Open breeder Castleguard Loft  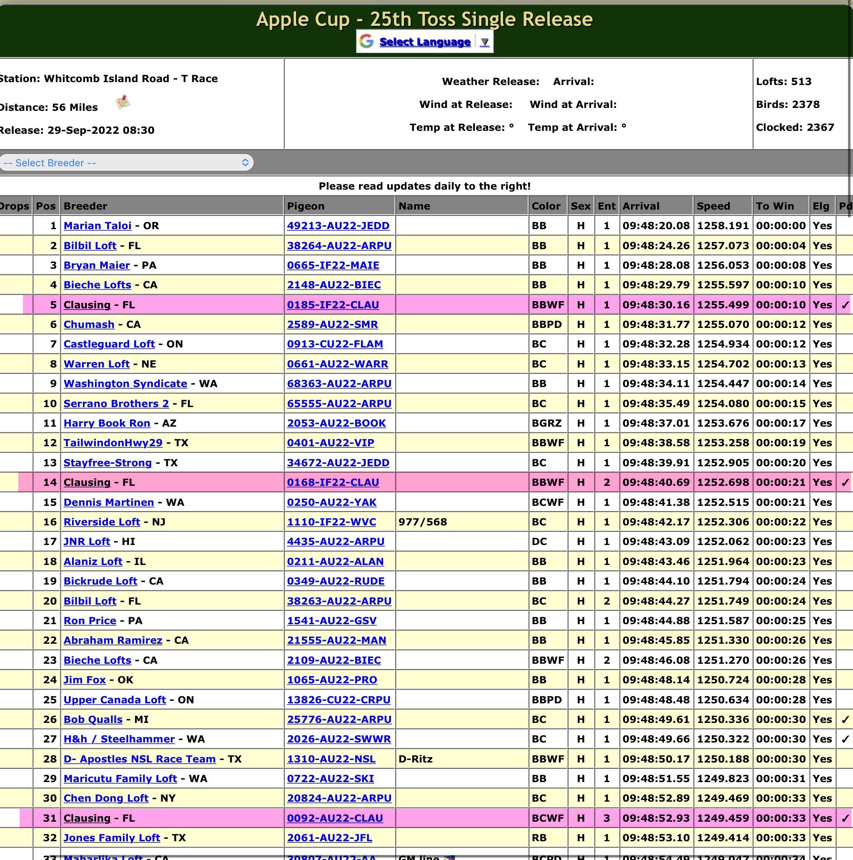[109, 344]
